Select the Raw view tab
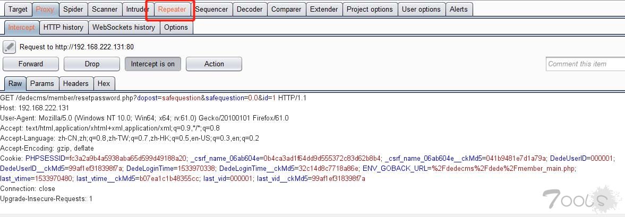The image size is (625, 217). coord(15,84)
